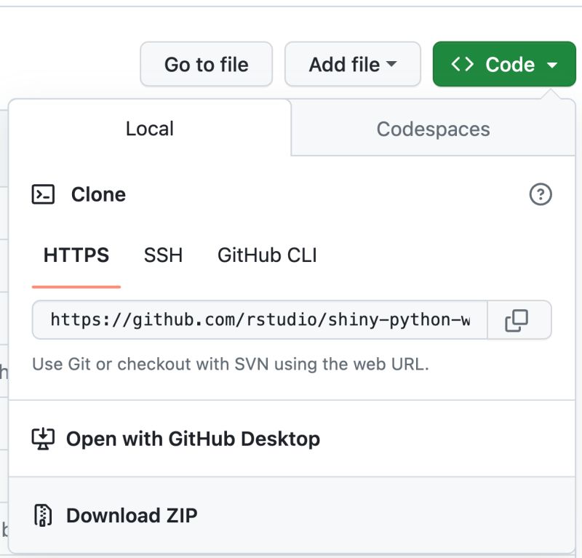Open with GitHub Desktop
This screenshot has height=558, width=582.
point(292,439)
